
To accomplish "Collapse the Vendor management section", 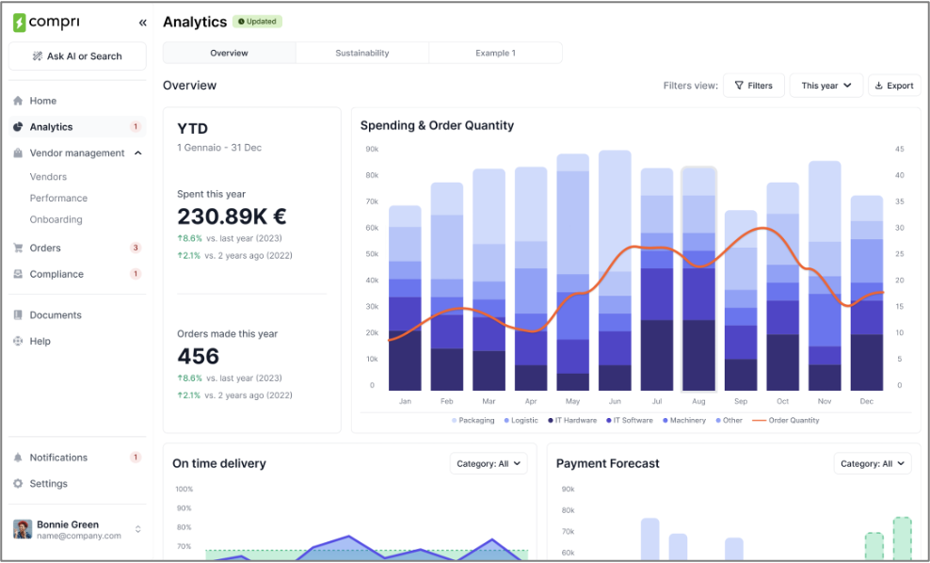I will coord(138,153).
